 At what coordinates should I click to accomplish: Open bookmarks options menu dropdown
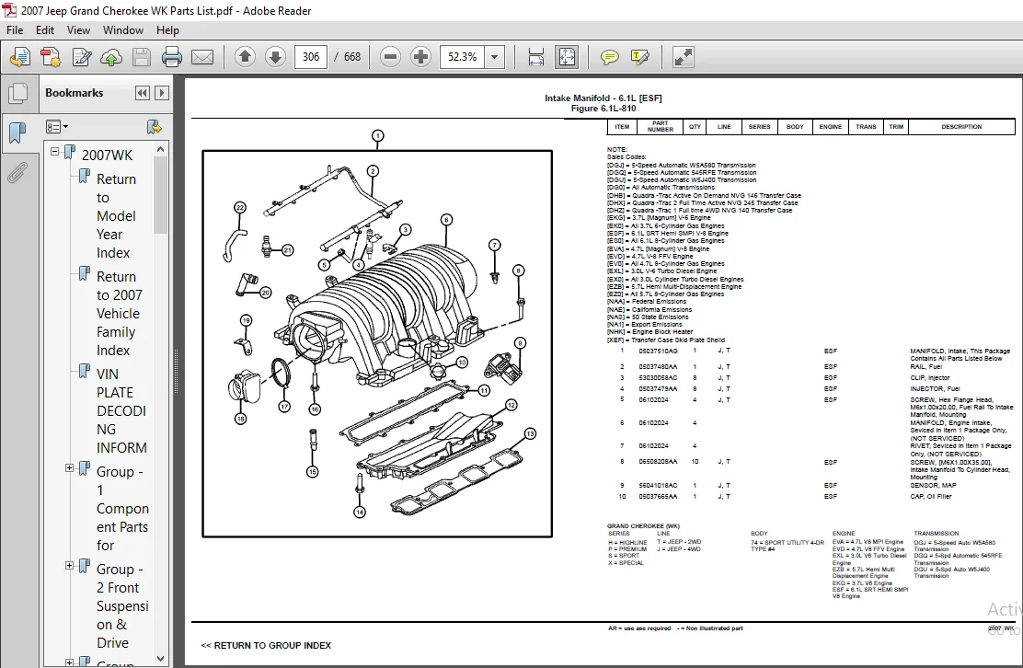point(57,127)
